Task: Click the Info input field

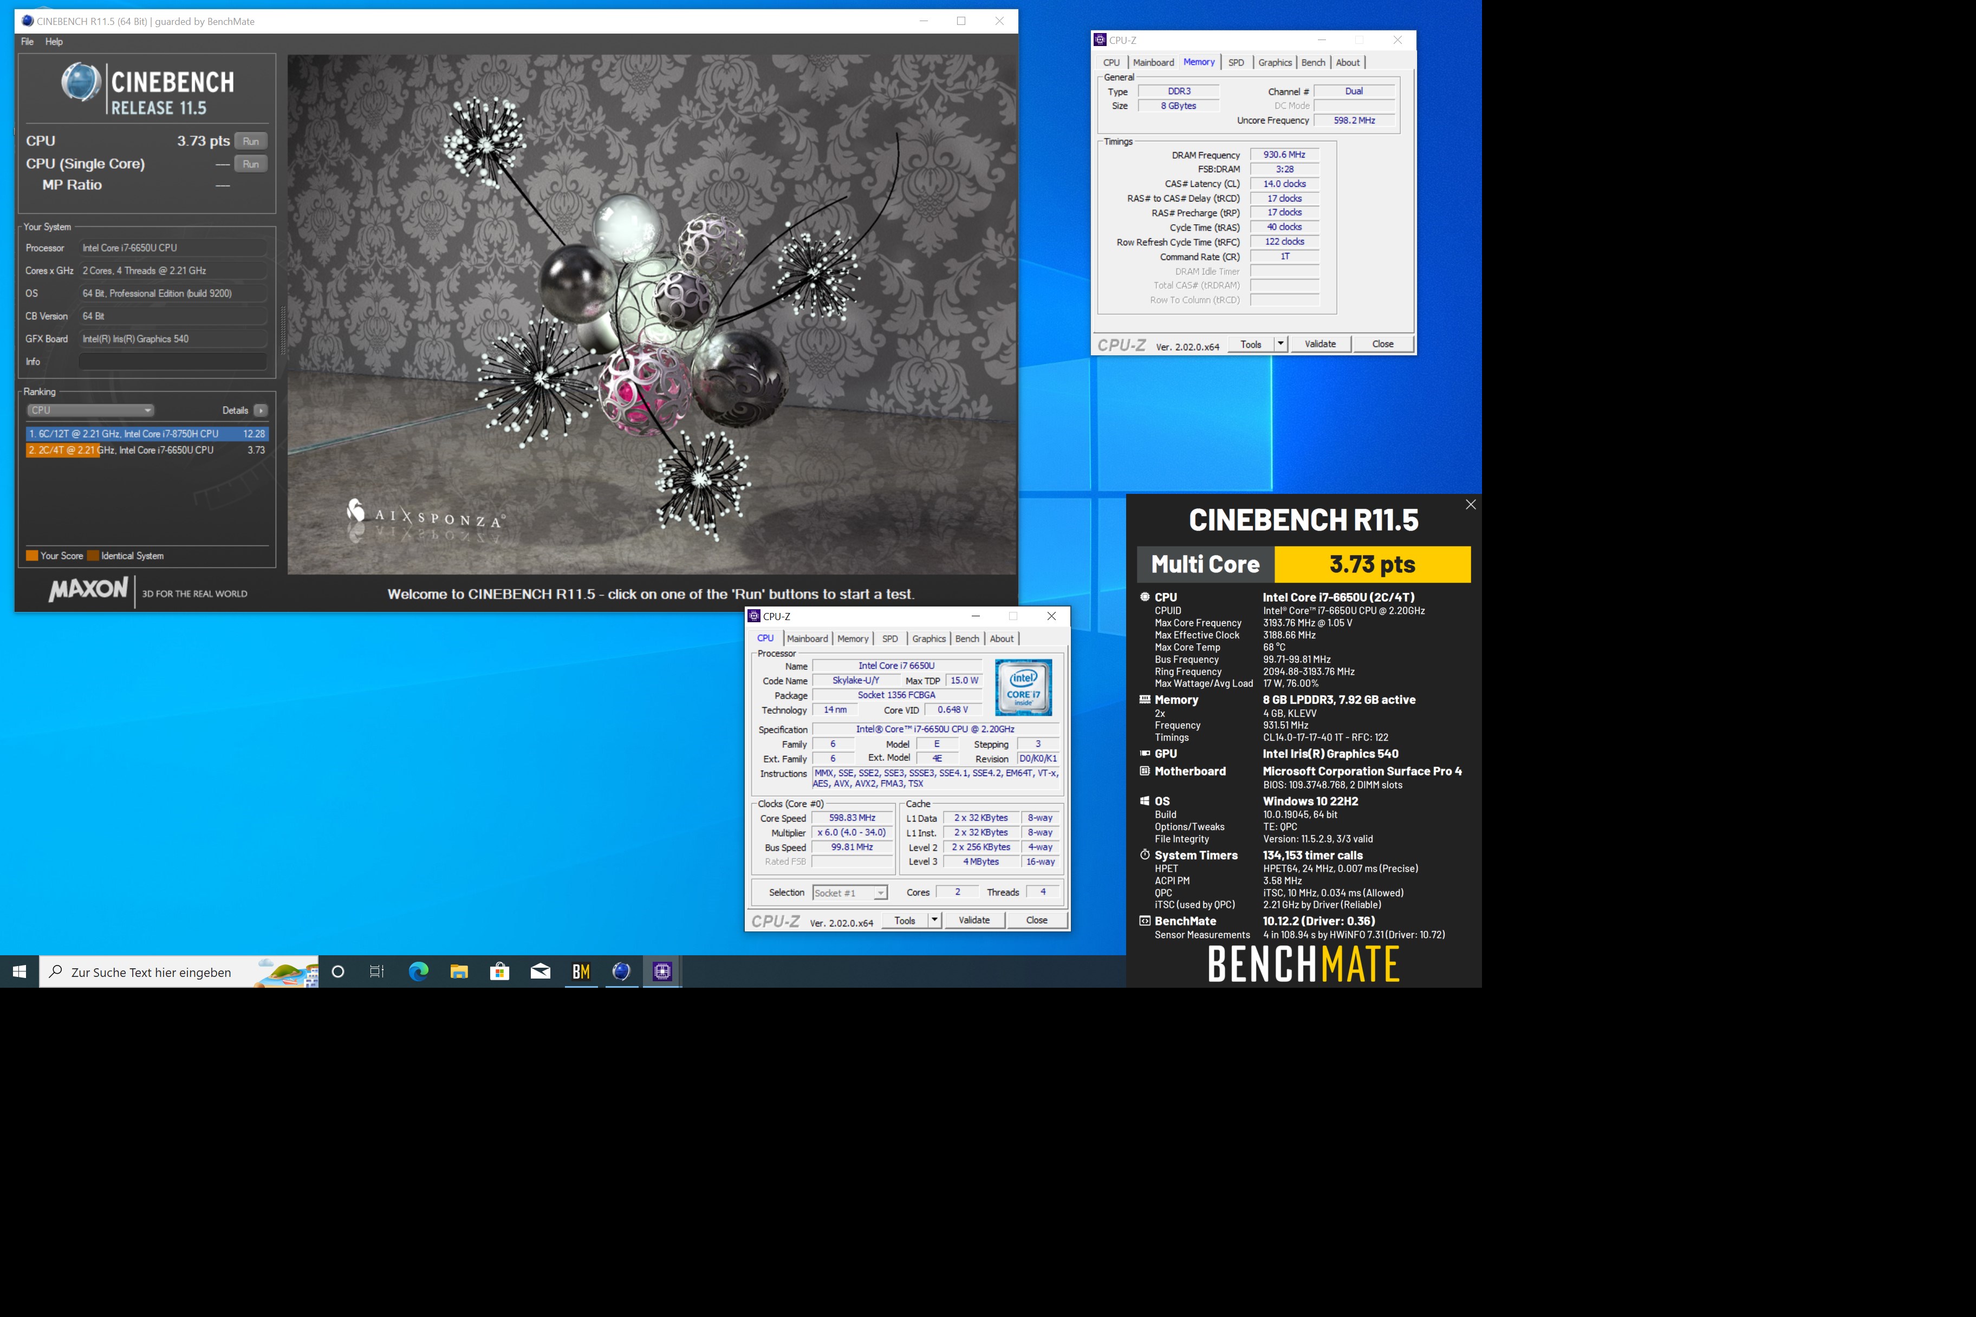Action: click(173, 361)
